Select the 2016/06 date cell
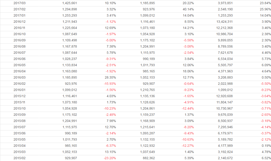 [x=19, y=59]
